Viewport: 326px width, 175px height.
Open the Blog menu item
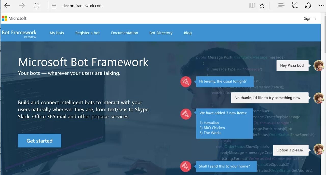[188, 33]
